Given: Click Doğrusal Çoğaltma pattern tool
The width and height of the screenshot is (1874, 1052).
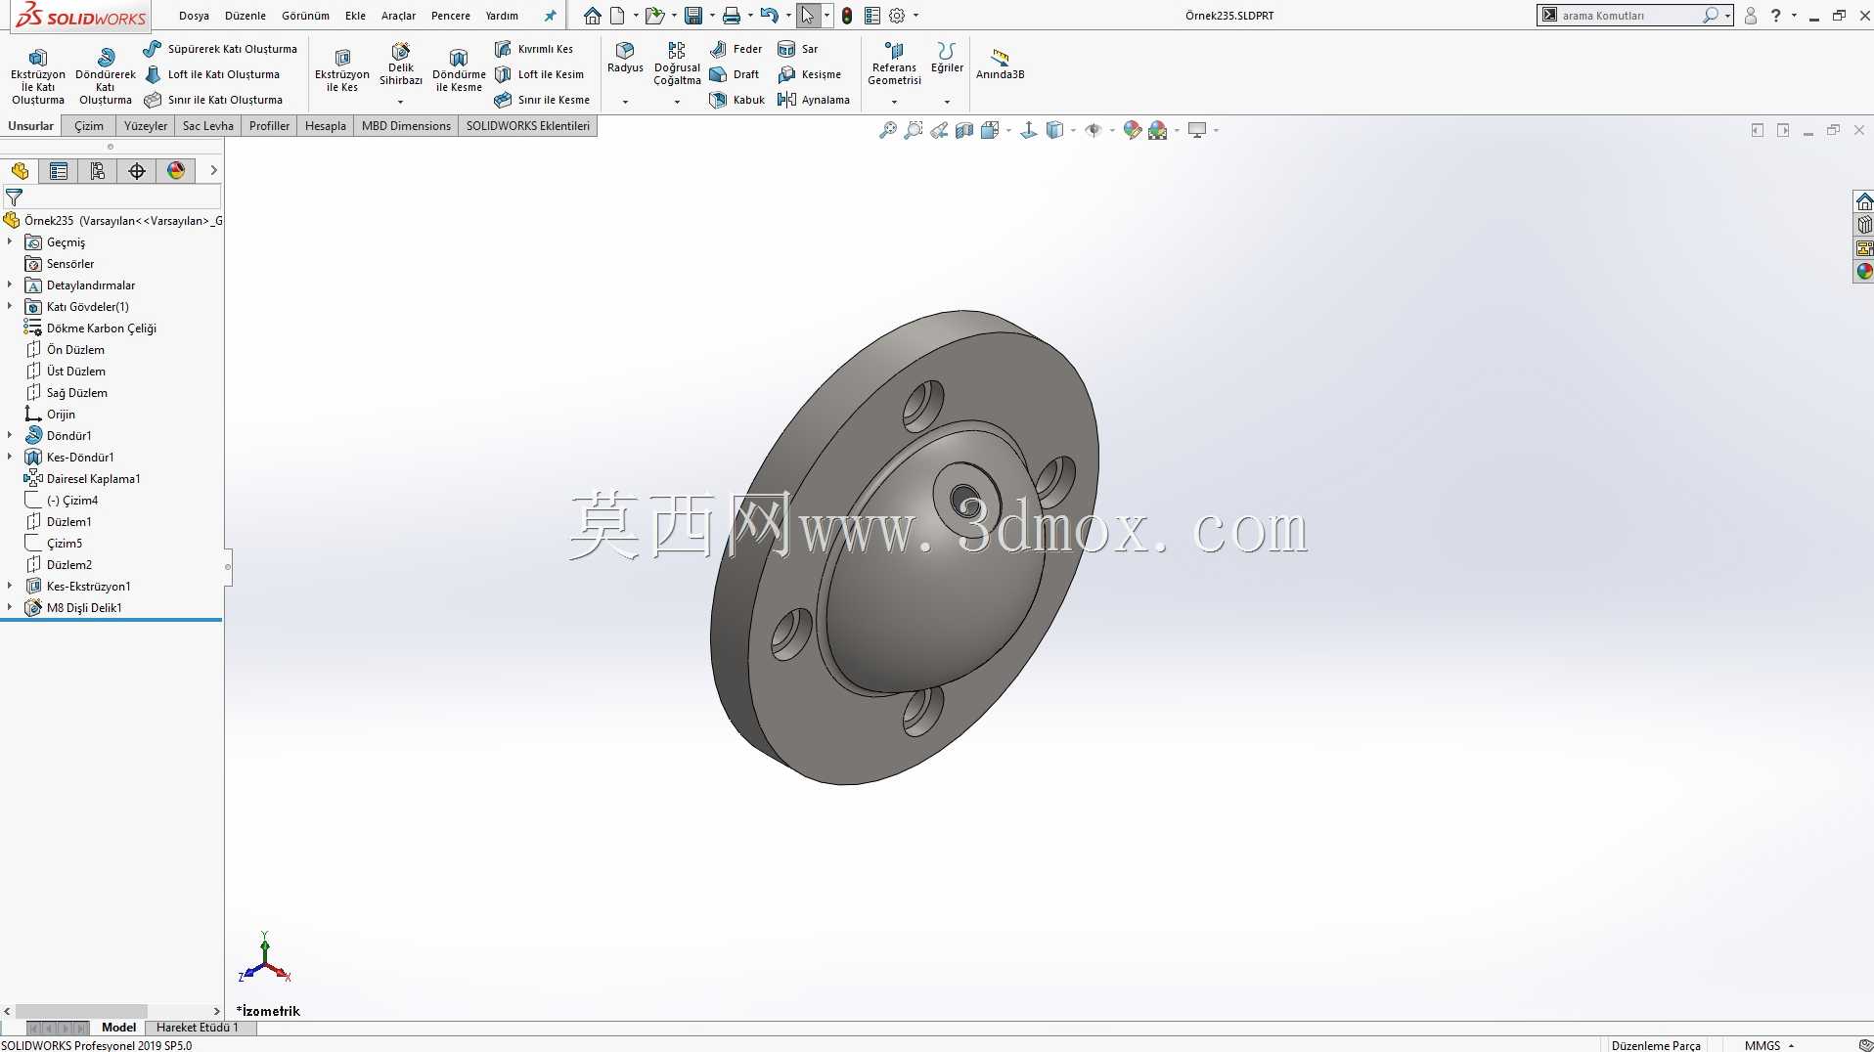Looking at the screenshot, I should click(x=677, y=64).
